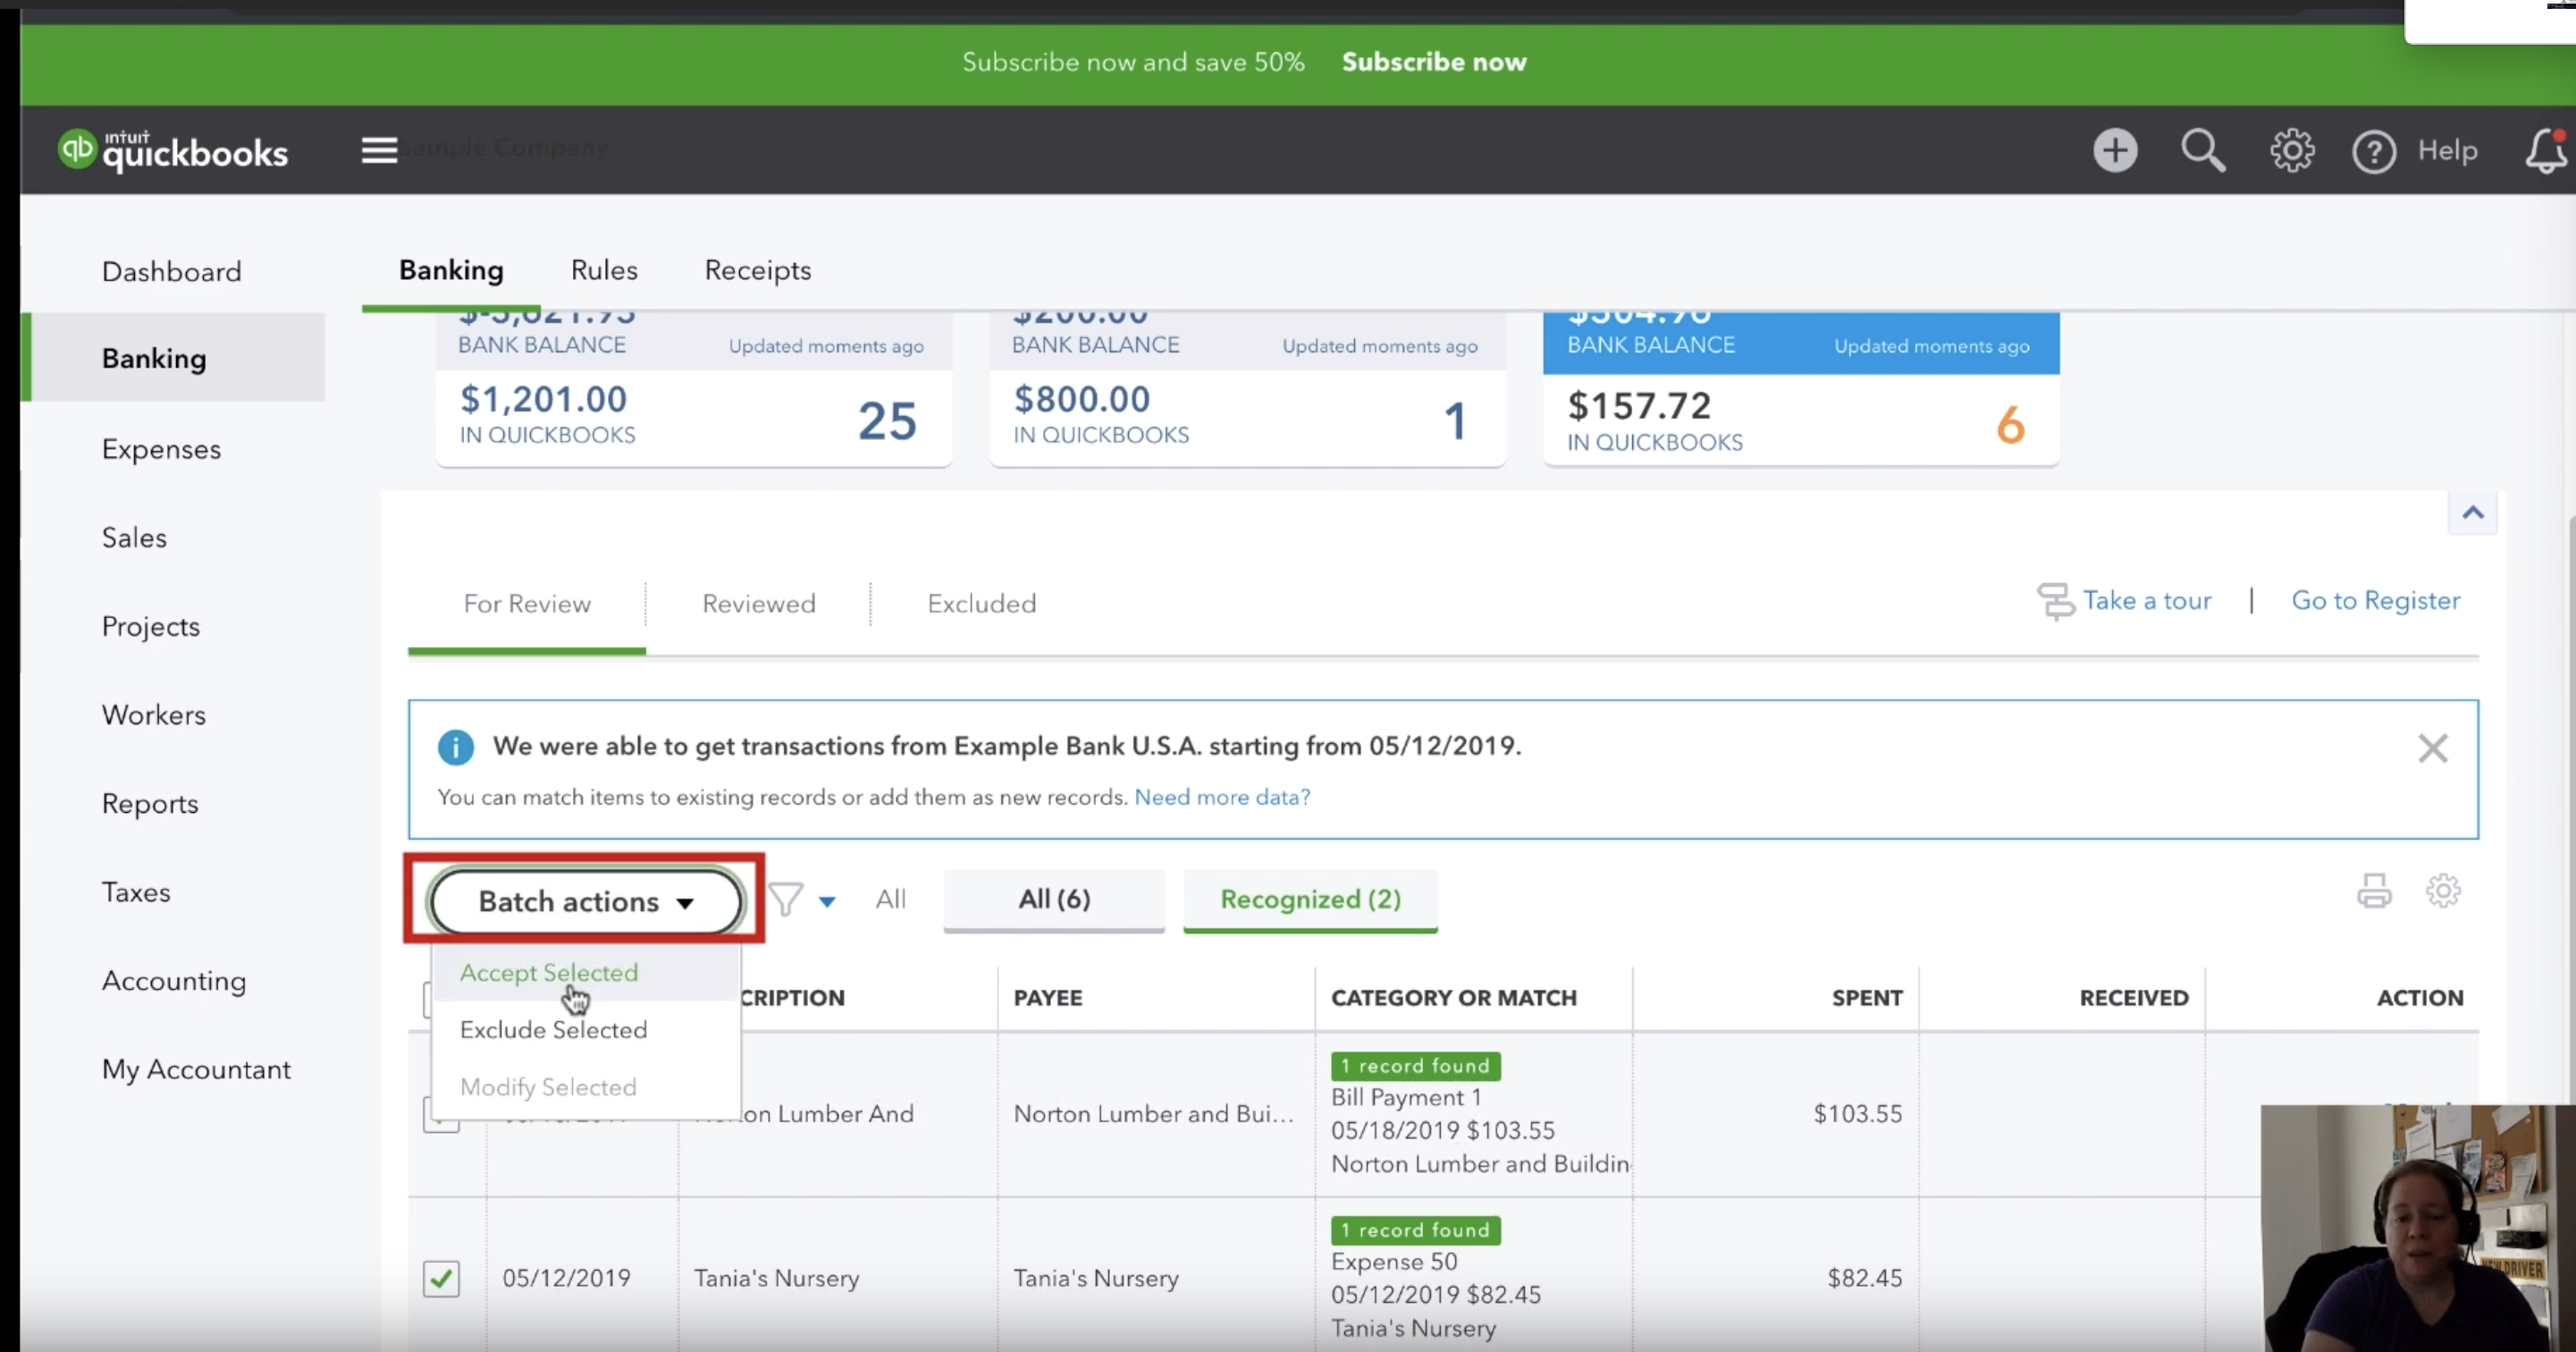
Task: Open Expenses in the sidebar
Action: [x=161, y=450]
